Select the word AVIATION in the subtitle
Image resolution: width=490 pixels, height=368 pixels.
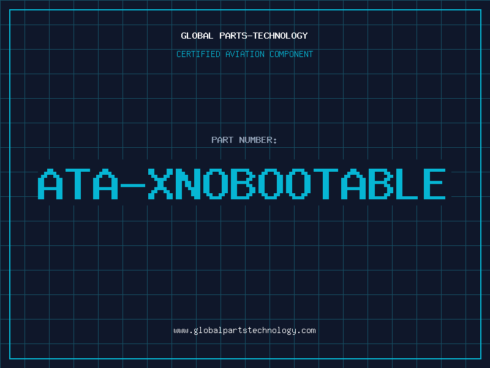tap(245, 54)
